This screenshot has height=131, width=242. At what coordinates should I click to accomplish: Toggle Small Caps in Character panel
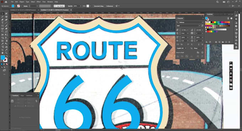point(181,44)
